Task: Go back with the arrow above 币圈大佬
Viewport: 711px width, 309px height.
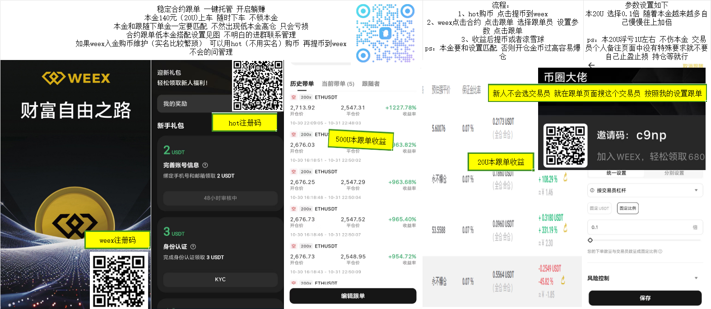Action: 591,65
